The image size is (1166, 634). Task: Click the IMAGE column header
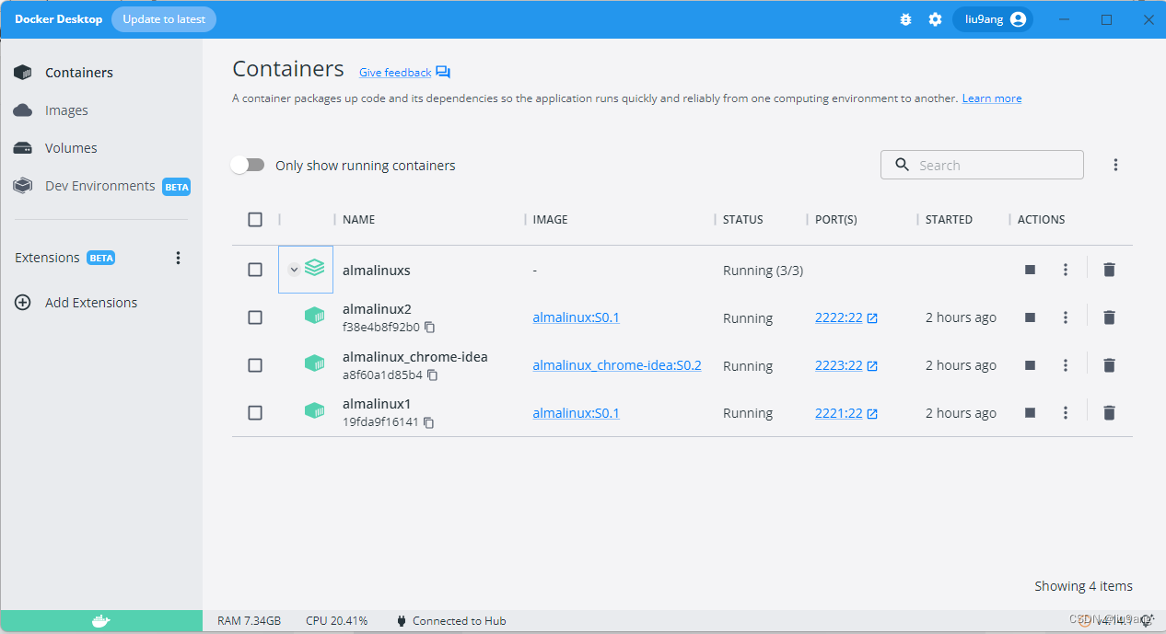point(550,220)
